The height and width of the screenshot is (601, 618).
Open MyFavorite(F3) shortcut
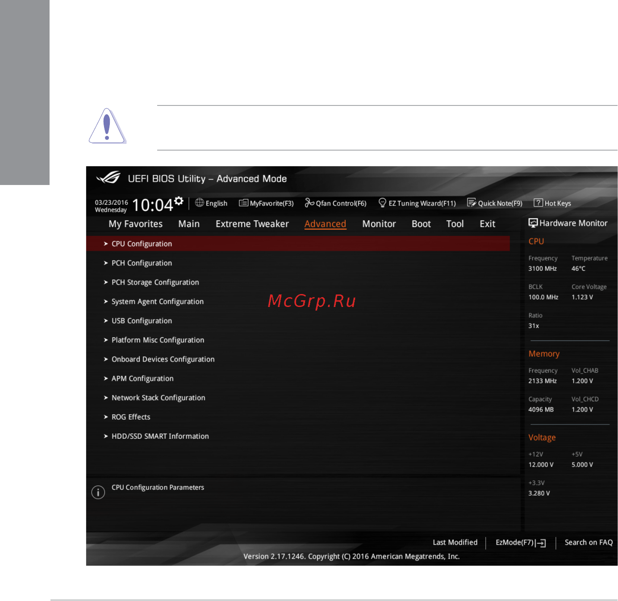click(272, 203)
